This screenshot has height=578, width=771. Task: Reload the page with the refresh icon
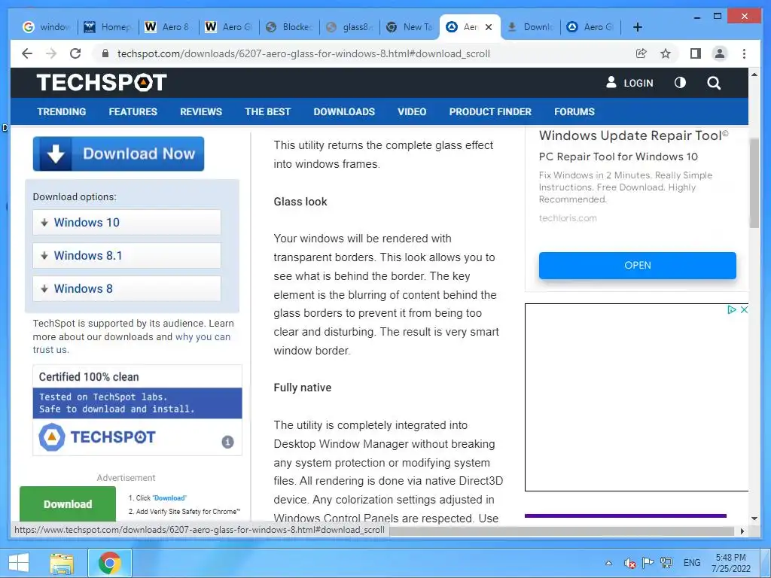click(75, 53)
